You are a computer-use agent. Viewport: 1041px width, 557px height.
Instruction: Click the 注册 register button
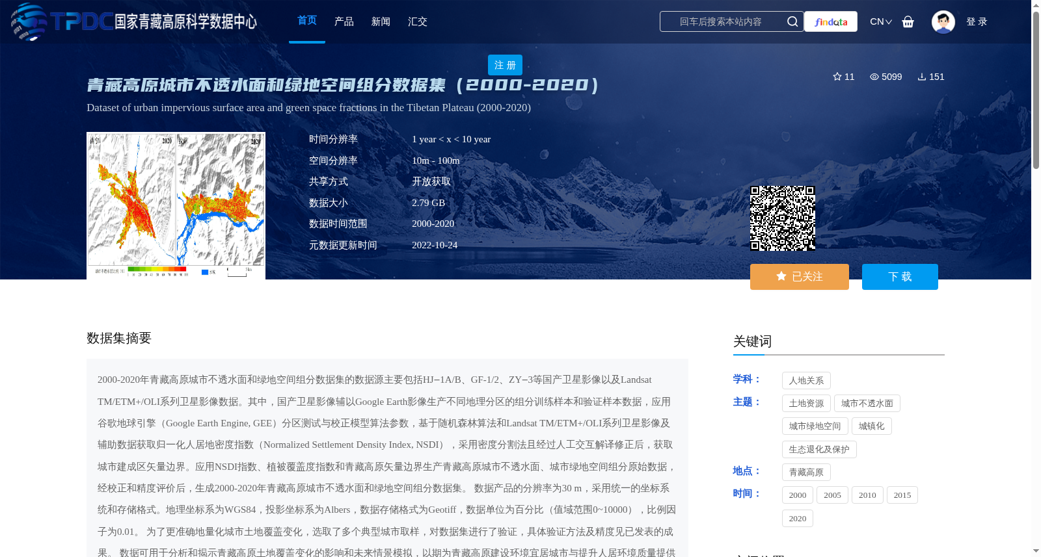point(505,65)
